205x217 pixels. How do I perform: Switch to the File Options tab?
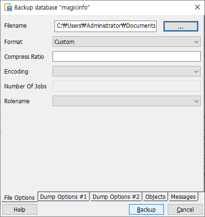tap(20, 197)
